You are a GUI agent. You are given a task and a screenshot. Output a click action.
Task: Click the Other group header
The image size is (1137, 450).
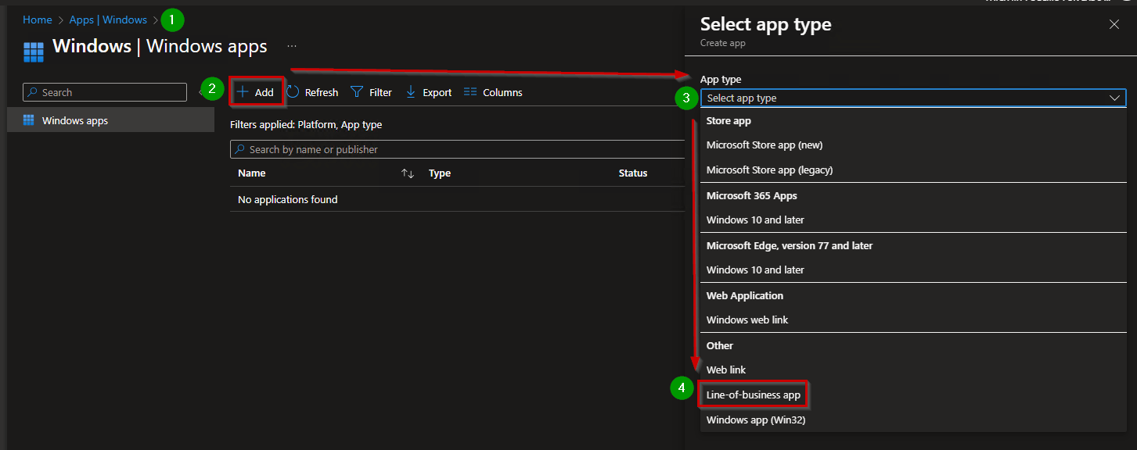tap(720, 345)
